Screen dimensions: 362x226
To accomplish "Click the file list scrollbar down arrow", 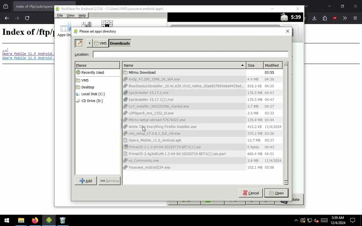I will [x=286, y=182].
